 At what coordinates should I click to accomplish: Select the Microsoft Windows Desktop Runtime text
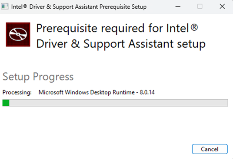click(x=87, y=92)
